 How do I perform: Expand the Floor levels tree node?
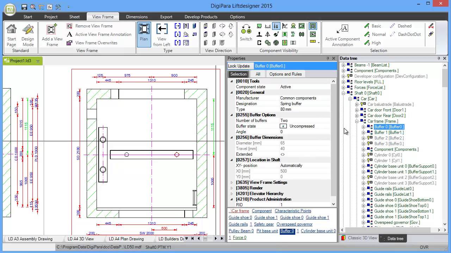coord(344,82)
